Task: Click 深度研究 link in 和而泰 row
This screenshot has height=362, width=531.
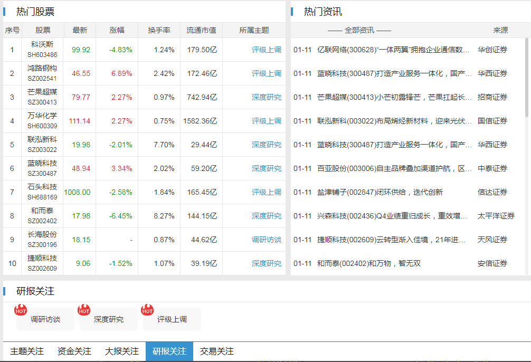Action: (267, 216)
